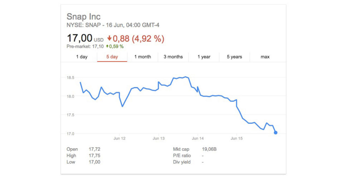Viewport: 349px width, 176px height.
Task: Click the Jun 15 date label
Action: click(x=237, y=138)
